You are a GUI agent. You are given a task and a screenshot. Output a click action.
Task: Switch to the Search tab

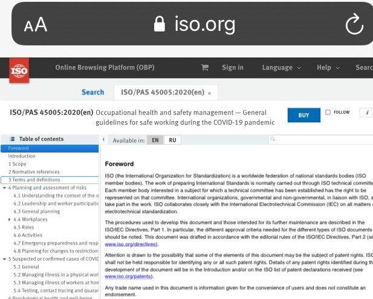coord(92,92)
